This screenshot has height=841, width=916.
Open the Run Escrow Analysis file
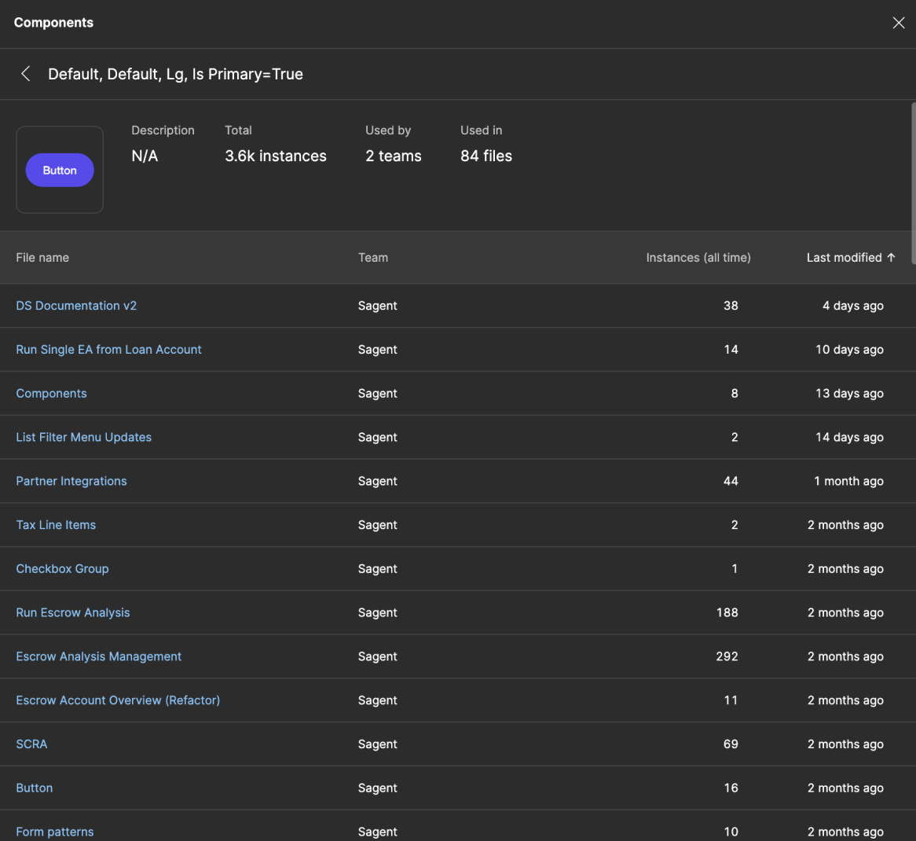[73, 613]
